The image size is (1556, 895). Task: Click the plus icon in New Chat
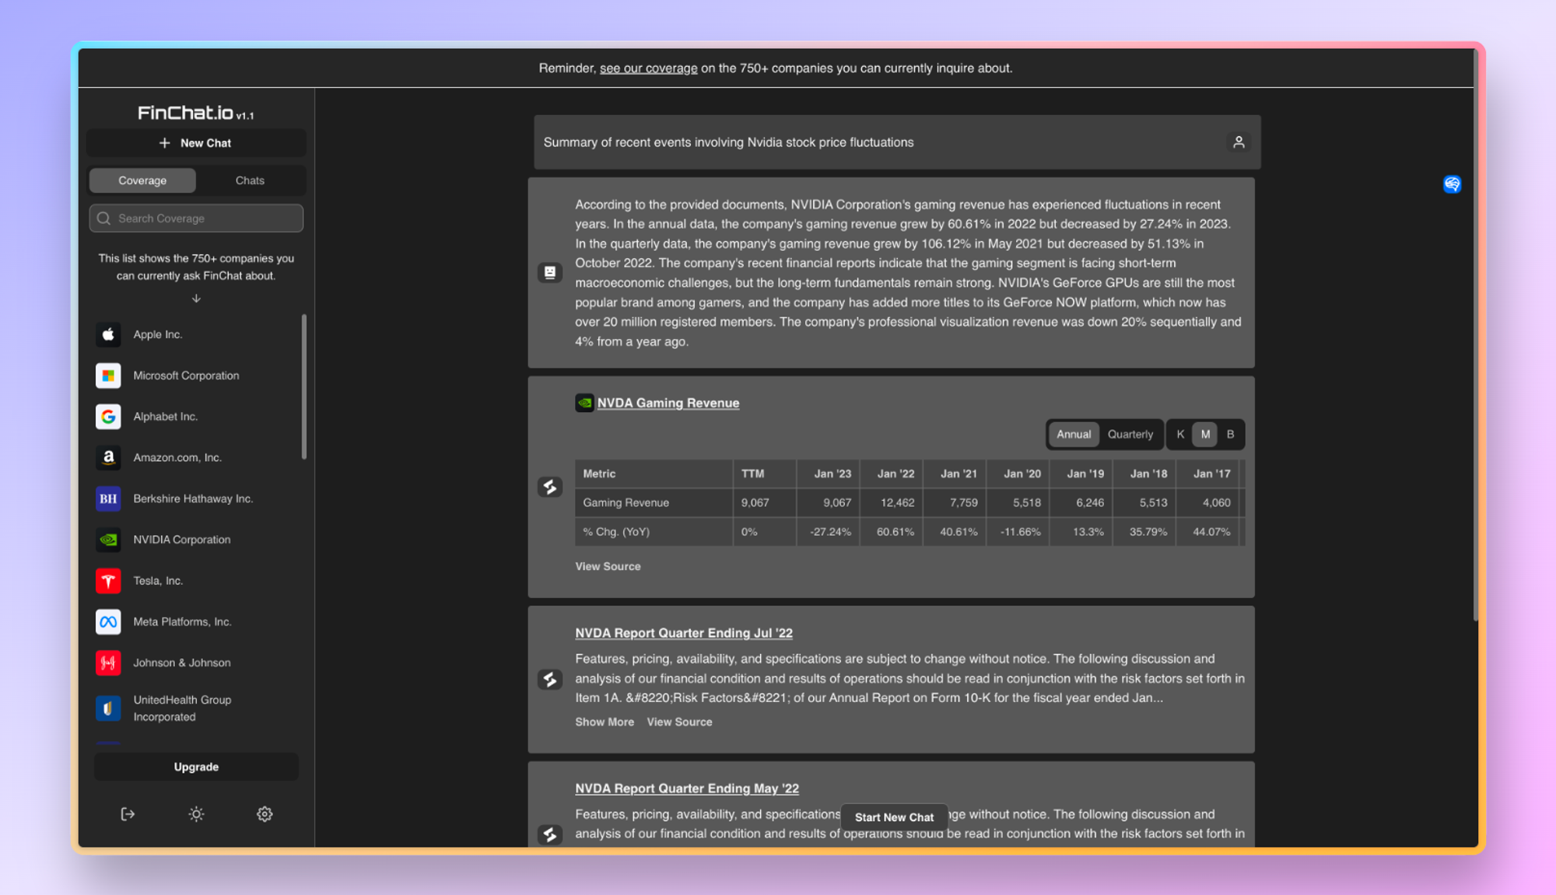click(x=164, y=143)
